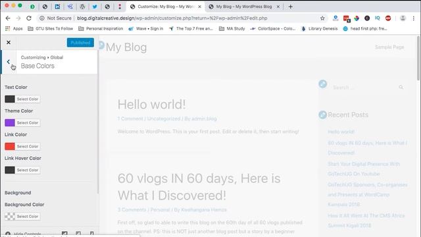Click the edit pencil beside Recent Posts widget

(323, 115)
